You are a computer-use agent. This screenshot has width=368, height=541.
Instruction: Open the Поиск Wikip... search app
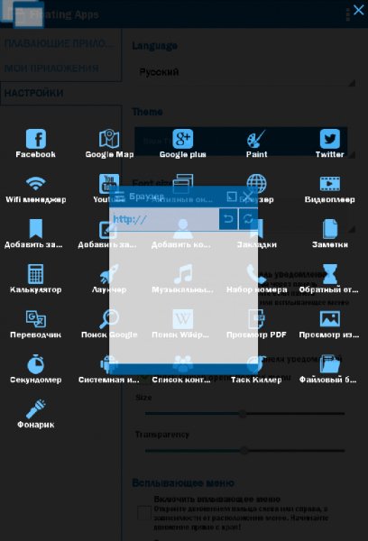point(182,324)
